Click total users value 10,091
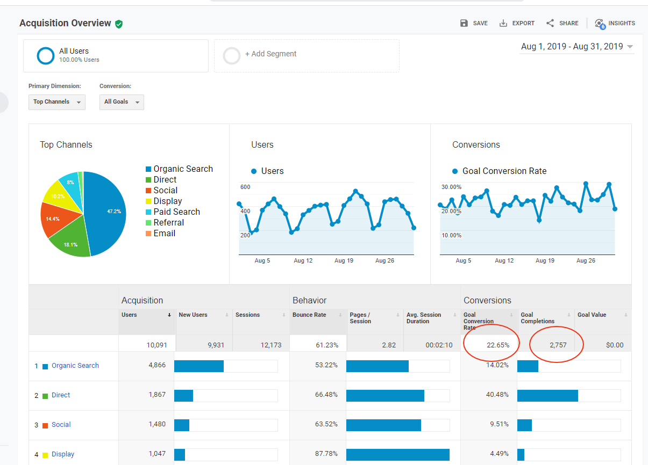This screenshot has height=465, width=648. [x=156, y=345]
